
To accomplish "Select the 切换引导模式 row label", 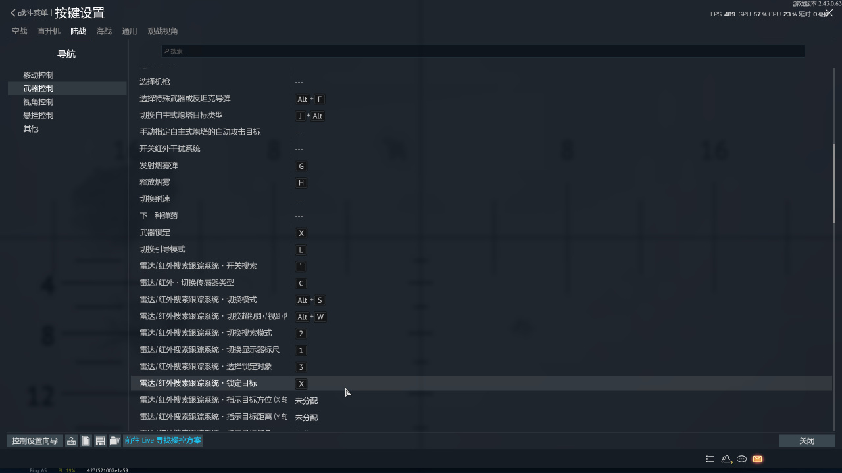I will [162, 249].
